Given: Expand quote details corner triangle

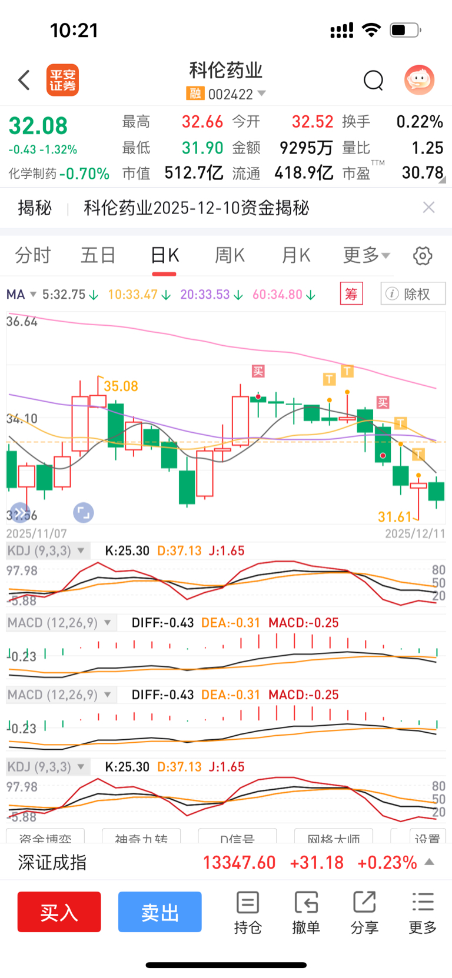Looking at the screenshot, I should 442,181.
